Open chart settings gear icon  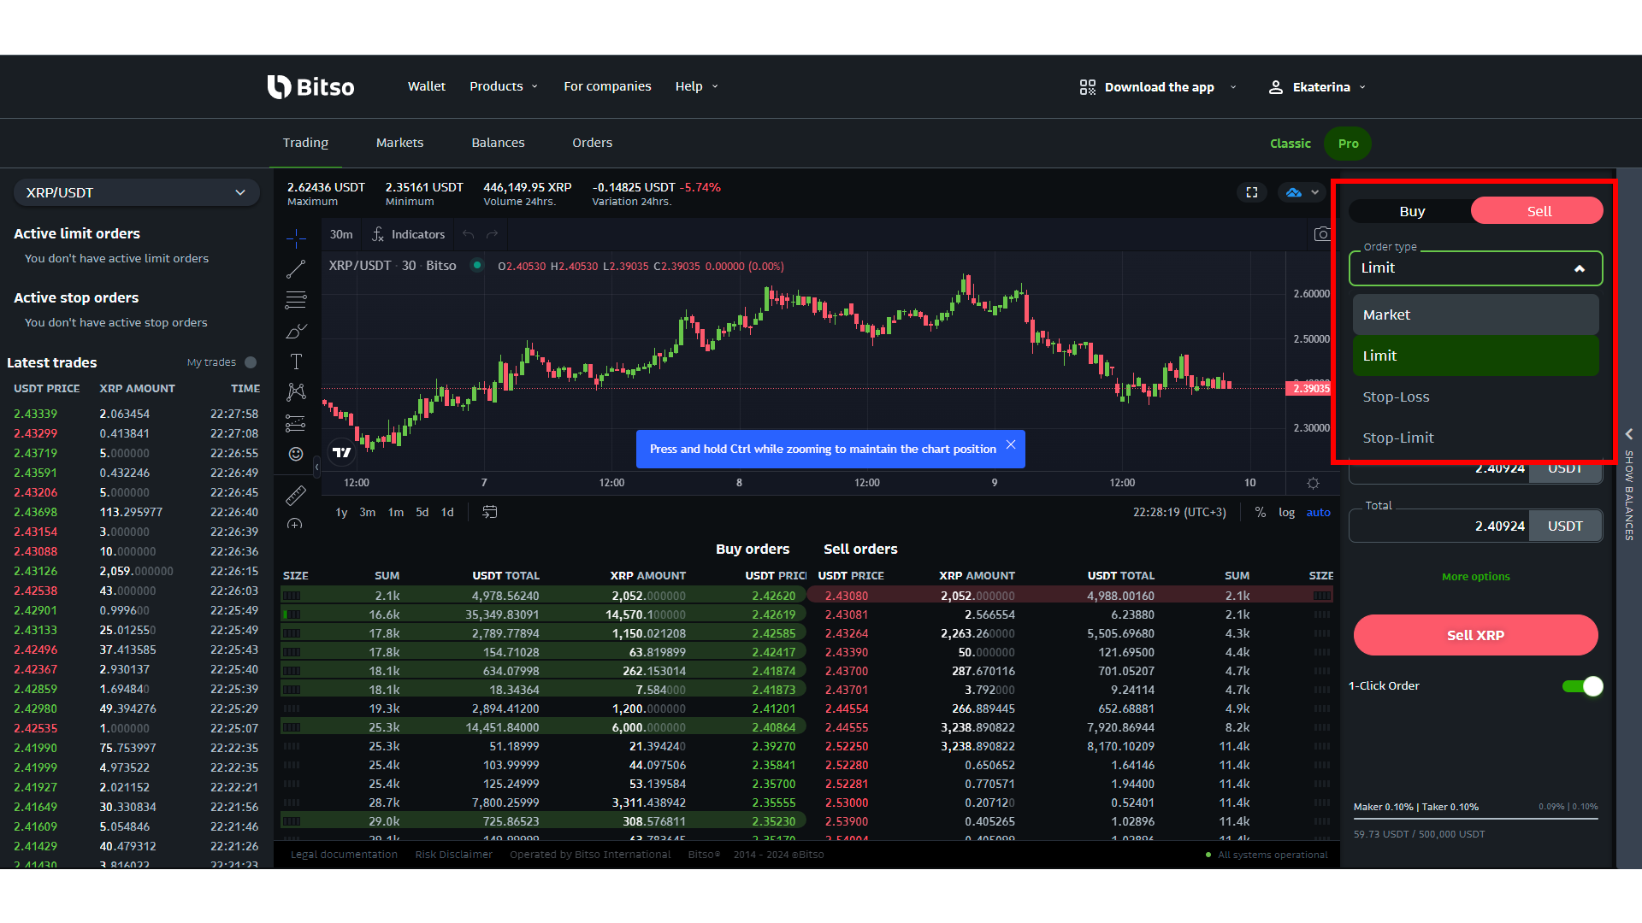click(1313, 483)
